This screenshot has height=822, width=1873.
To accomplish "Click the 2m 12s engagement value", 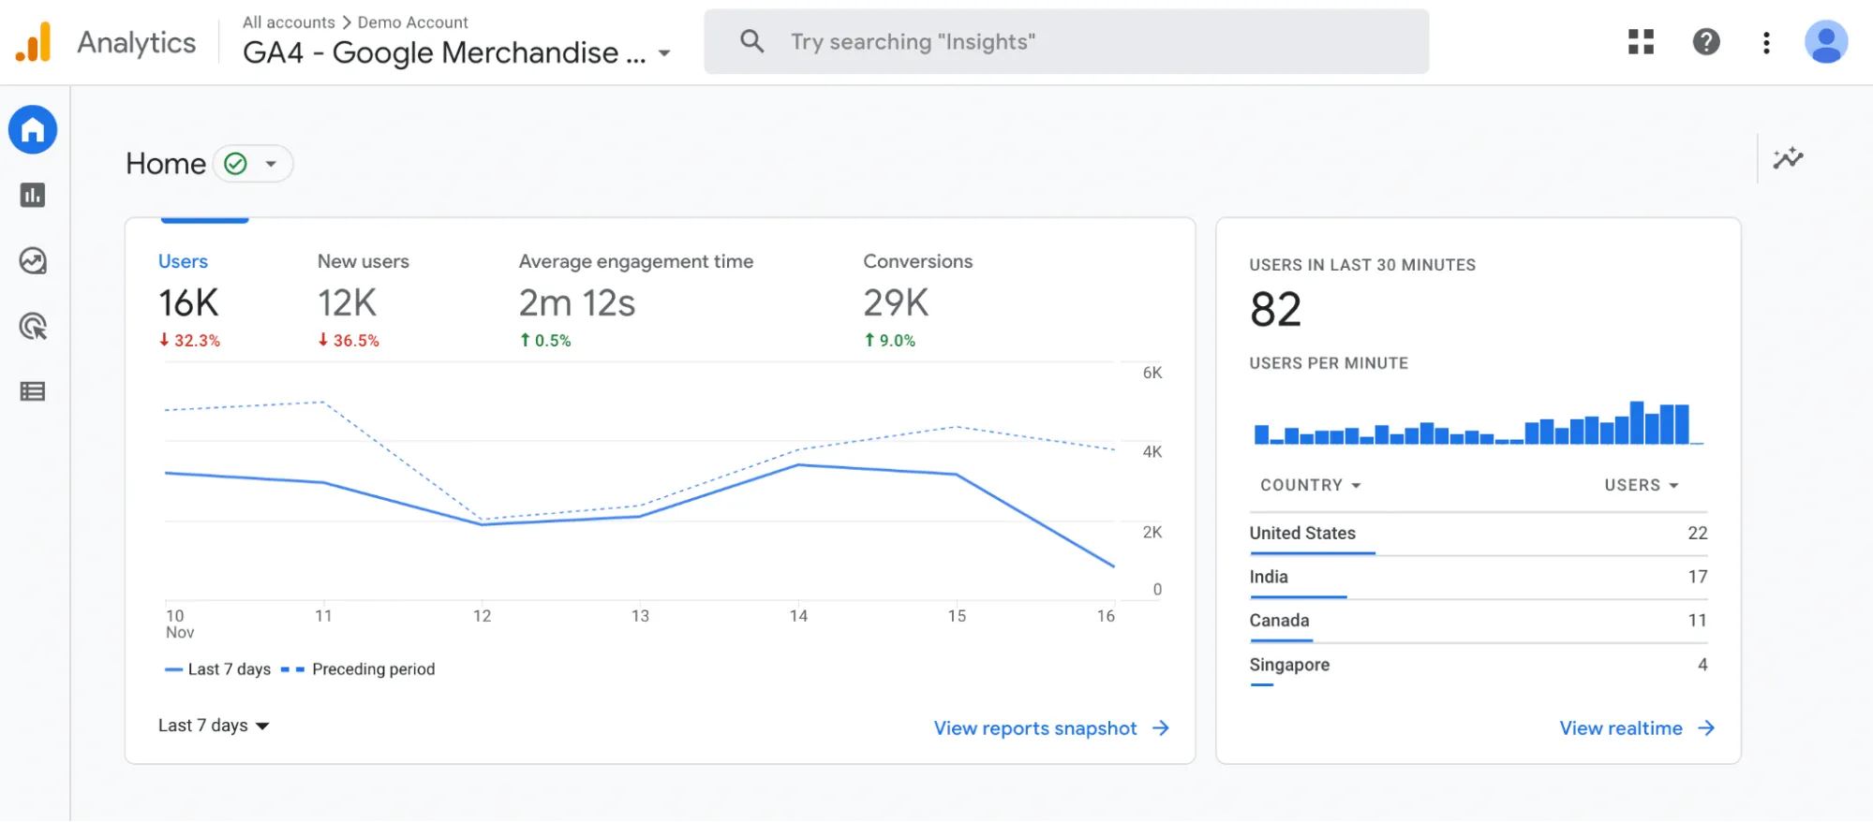I will click(577, 303).
